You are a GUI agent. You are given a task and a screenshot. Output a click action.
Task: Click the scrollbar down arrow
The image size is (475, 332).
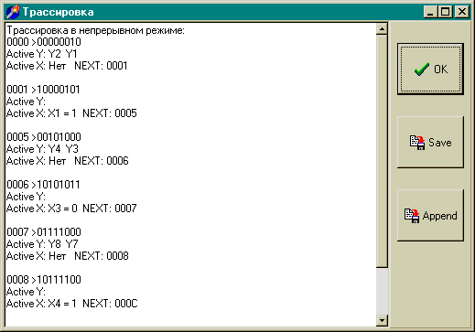382,320
